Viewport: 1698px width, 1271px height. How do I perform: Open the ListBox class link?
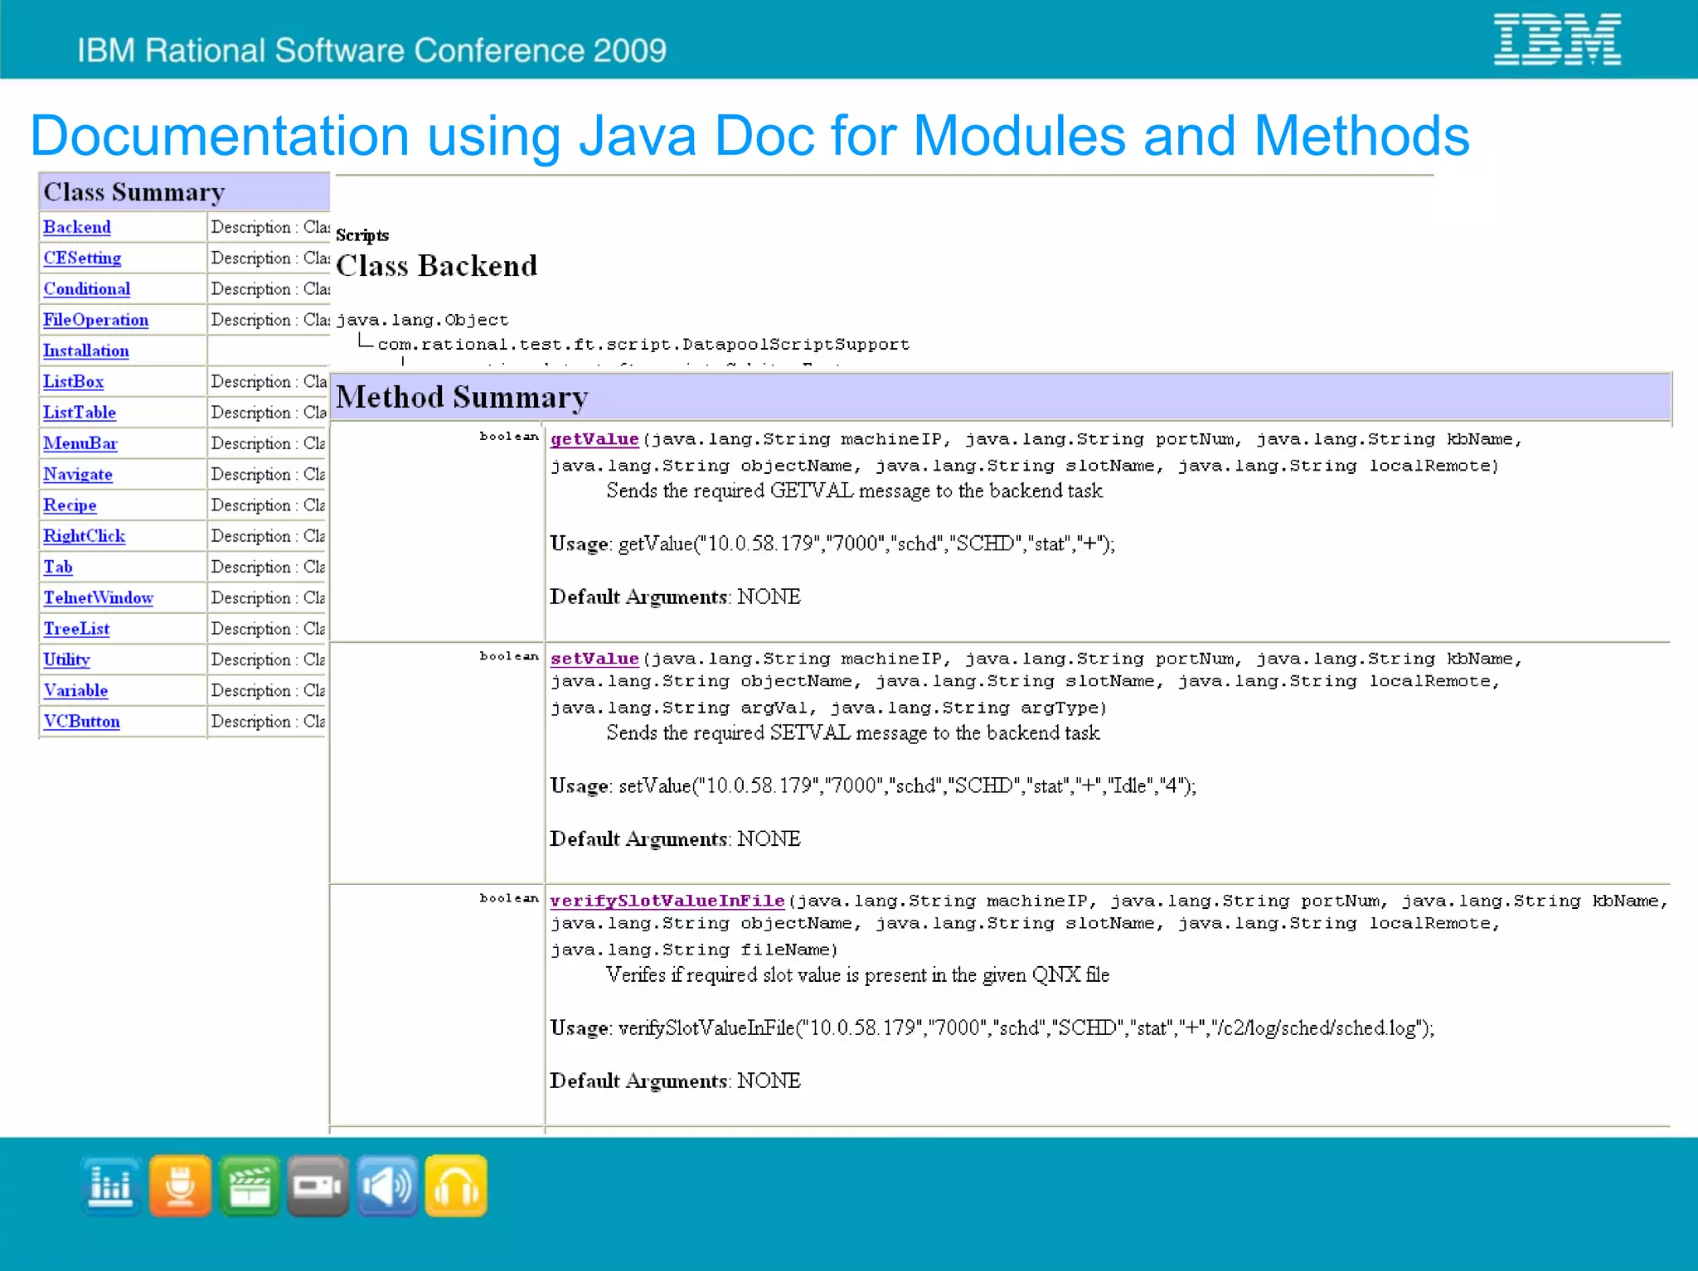point(74,382)
